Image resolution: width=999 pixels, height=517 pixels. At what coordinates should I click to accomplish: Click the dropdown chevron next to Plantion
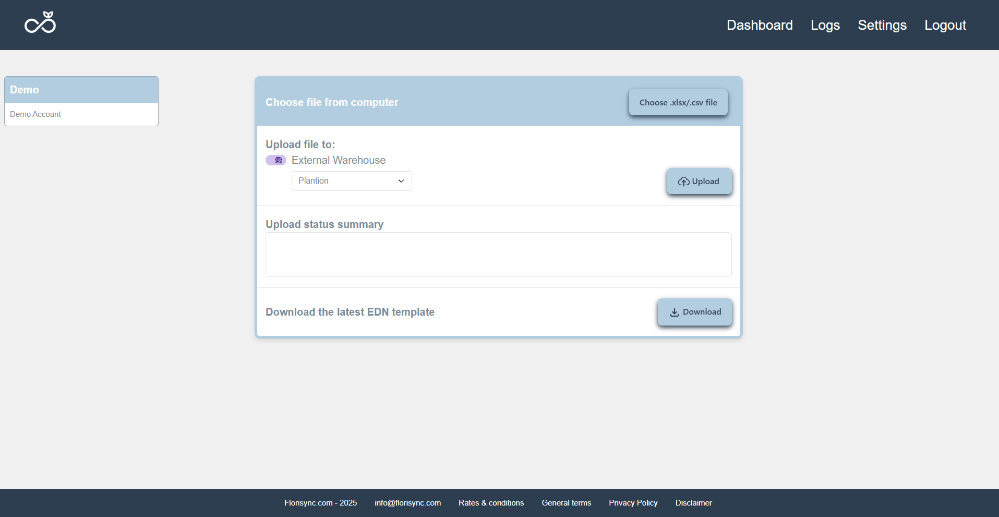(x=401, y=181)
